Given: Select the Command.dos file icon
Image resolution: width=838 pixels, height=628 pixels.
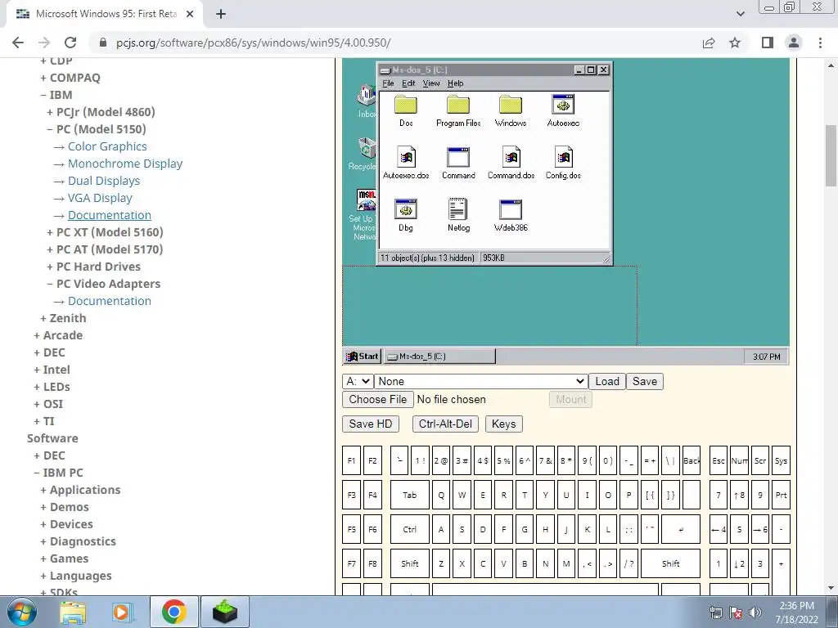Looking at the screenshot, I should [511, 157].
